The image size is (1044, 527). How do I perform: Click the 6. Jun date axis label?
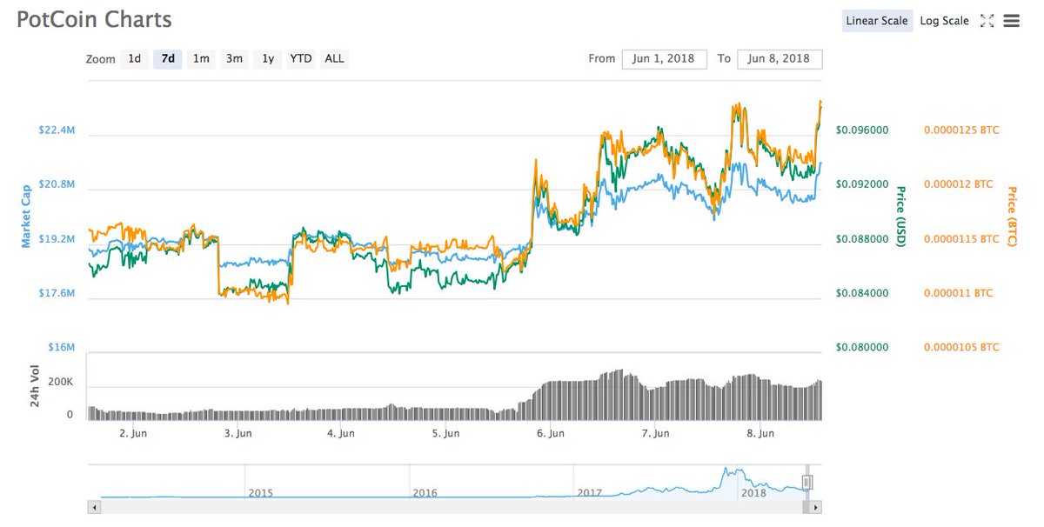click(550, 433)
